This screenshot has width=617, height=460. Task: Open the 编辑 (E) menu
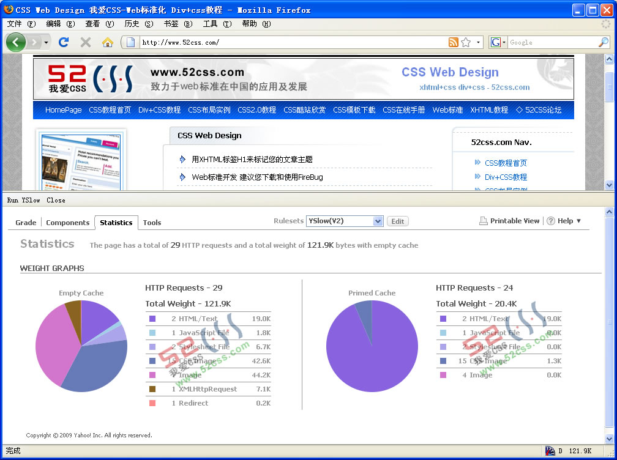pyautogui.click(x=60, y=24)
